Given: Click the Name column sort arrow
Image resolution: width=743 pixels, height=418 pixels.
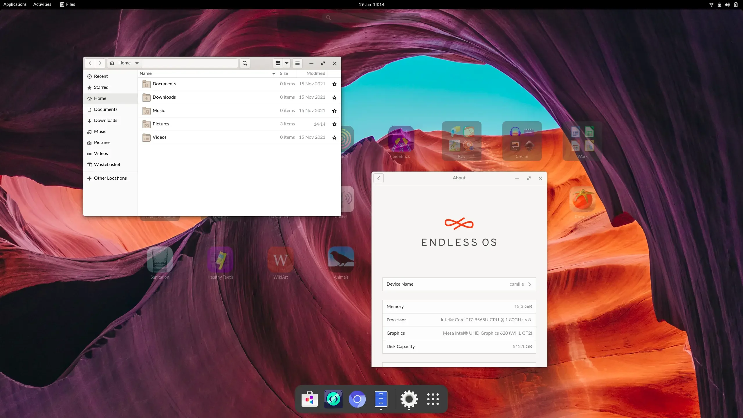Looking at the screenshot, I should point(273,73).
